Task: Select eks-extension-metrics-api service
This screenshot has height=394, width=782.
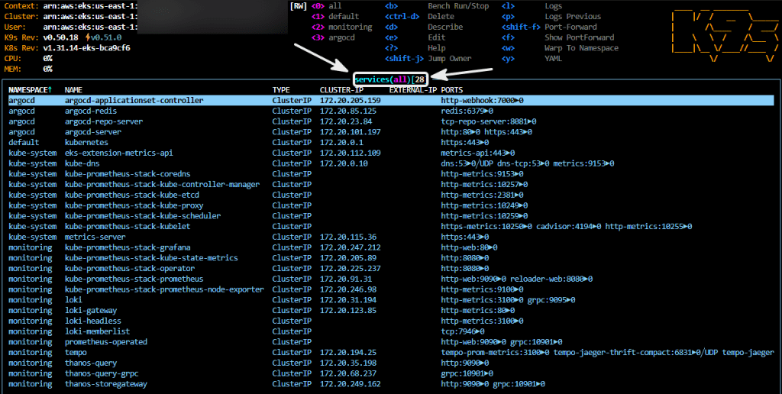Action: [118, 153]
